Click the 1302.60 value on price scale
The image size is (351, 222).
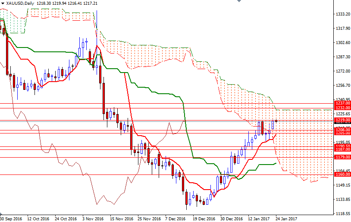tap(342, 43)
